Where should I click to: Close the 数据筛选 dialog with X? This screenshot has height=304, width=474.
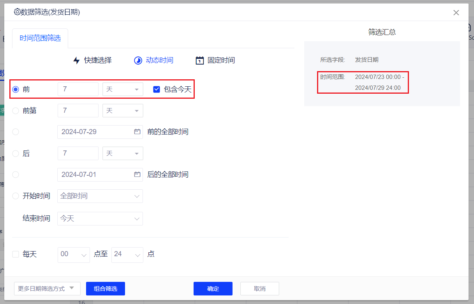coord(456,12)
